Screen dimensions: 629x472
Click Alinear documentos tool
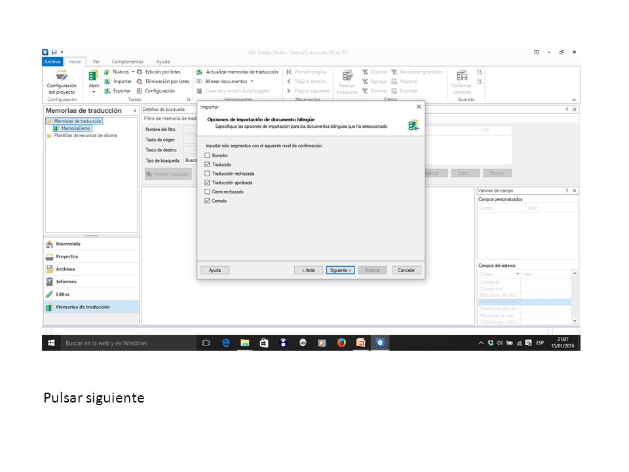tap(222, 81)
